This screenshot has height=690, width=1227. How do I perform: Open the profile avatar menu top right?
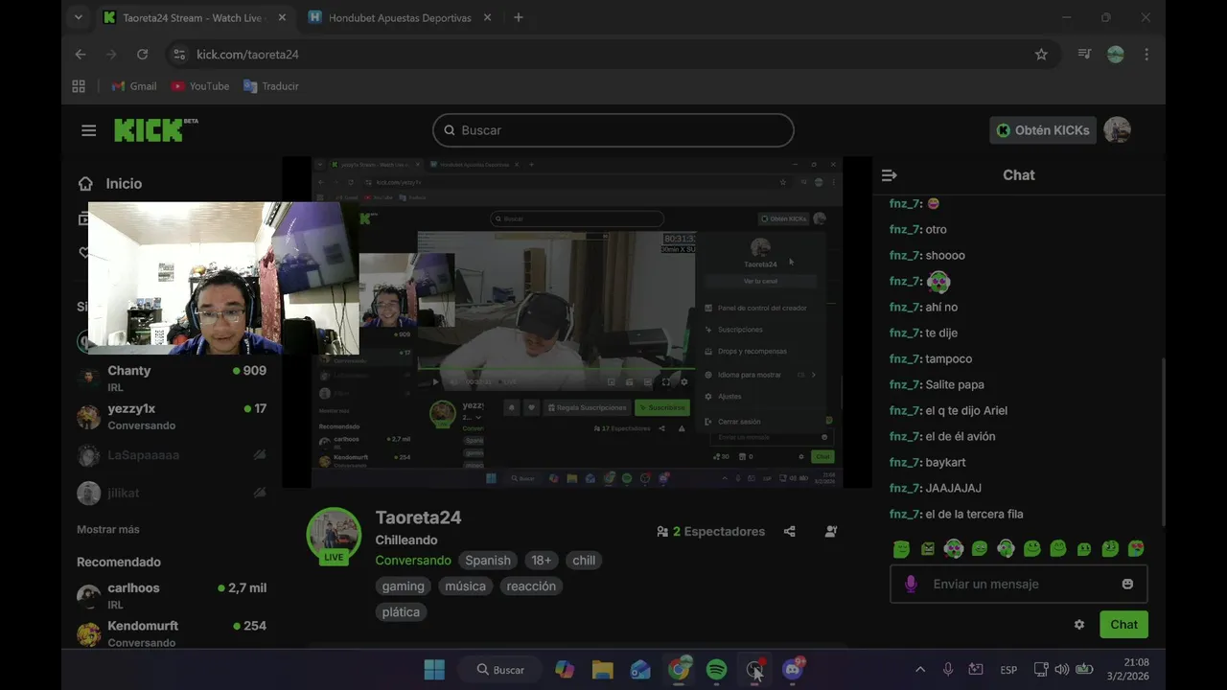[1117, 130]
